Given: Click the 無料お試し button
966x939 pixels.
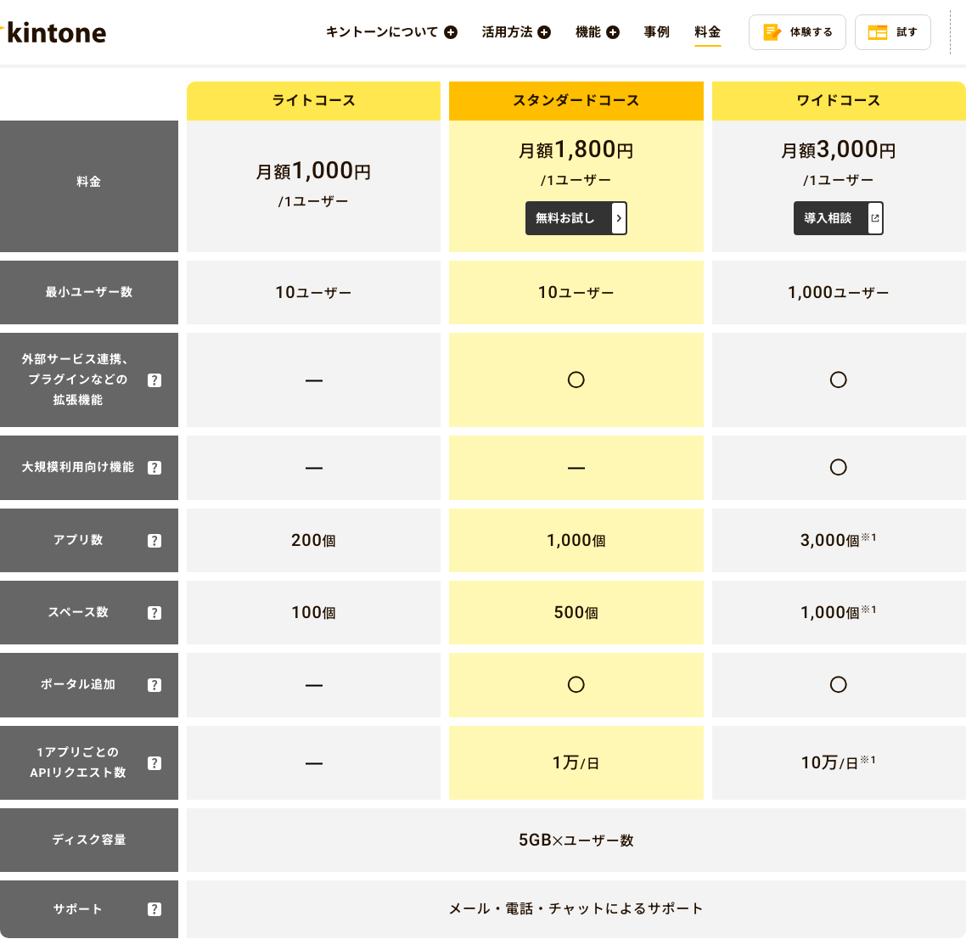Looking at the screenshot, I should click(576, 218).
